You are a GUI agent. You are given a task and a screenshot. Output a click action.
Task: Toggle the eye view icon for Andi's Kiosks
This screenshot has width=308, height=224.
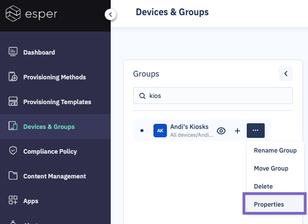[x=221, y=131]
